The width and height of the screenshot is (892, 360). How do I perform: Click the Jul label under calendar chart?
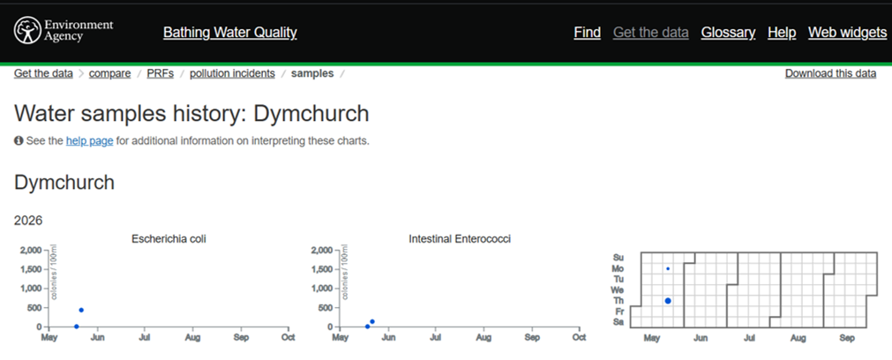click(x=750, y=339)
